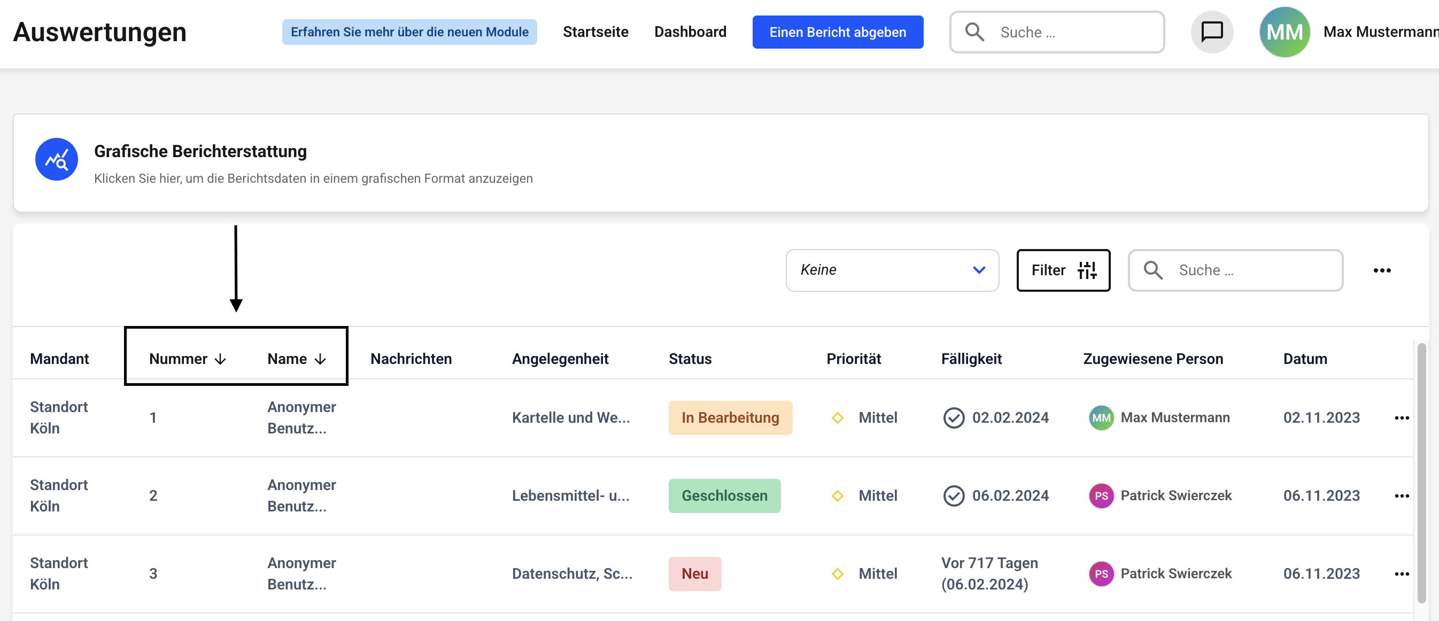
Task: Open the table options three-dot menu
Action: pyautogui.click(x=1381, y=270)
